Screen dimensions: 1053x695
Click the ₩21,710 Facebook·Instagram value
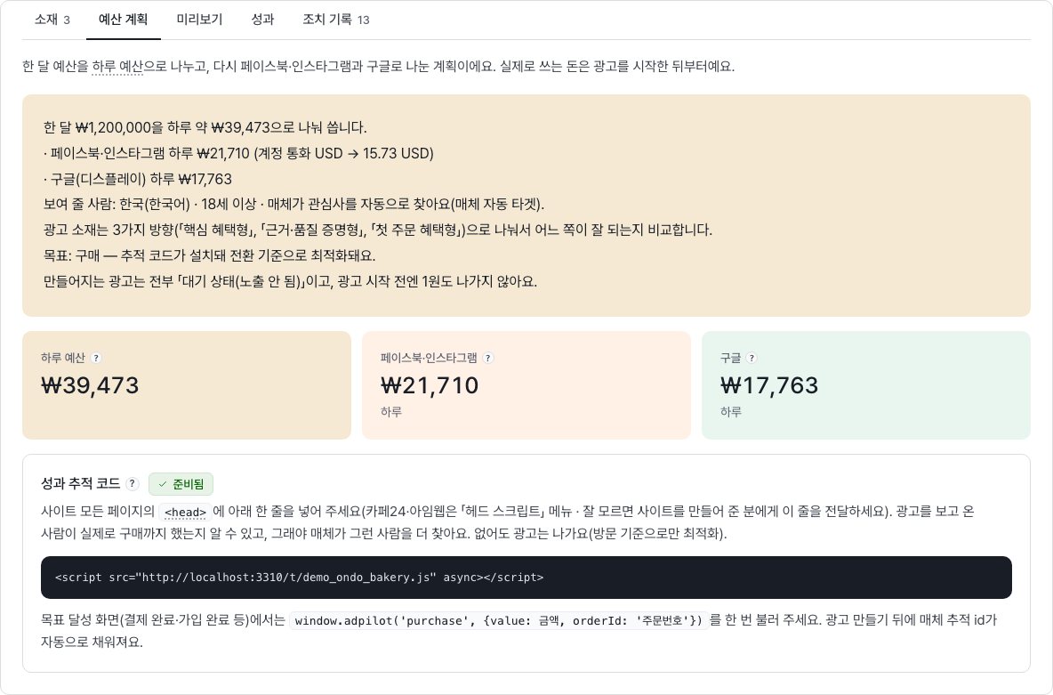point(430,385)
